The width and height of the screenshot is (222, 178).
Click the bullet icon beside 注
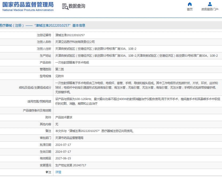point(47,172)
